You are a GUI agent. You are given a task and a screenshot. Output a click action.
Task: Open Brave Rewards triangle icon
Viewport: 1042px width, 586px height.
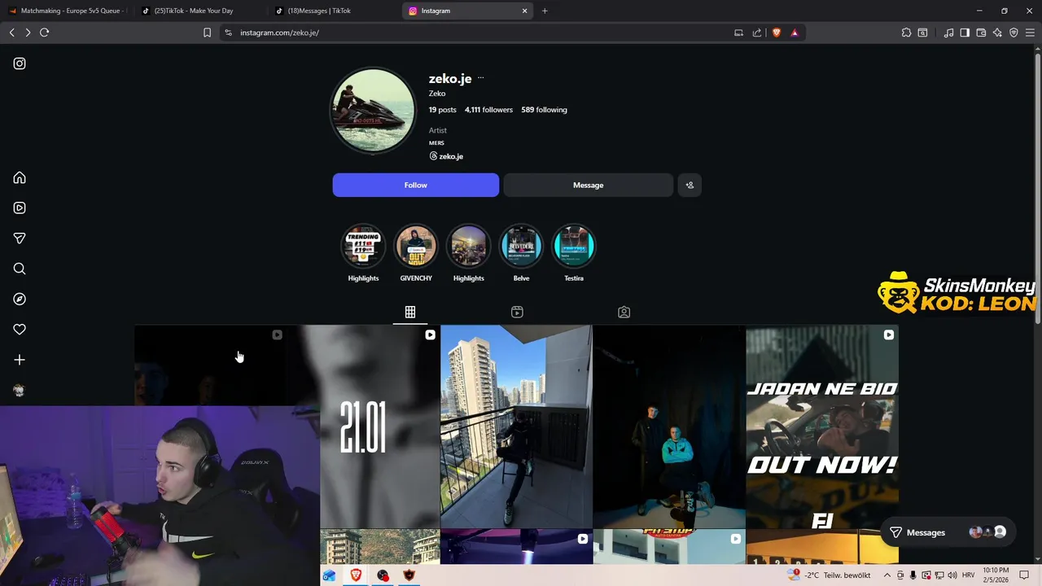pos(795,33)
